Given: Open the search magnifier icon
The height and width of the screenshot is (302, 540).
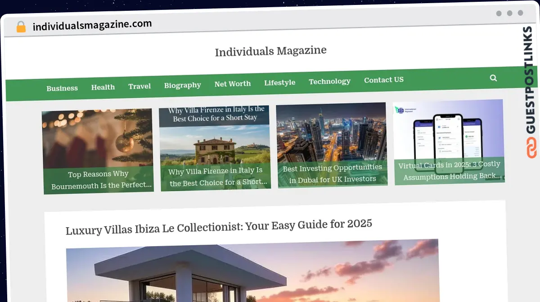Looking at the screenshot, I should [493, 78].
